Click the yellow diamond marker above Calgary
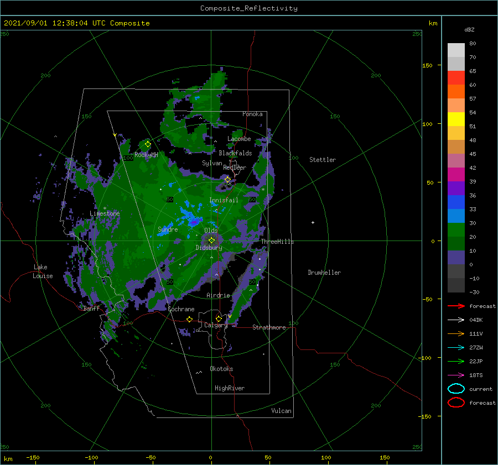Screen dimensions: 498x465 219,318
